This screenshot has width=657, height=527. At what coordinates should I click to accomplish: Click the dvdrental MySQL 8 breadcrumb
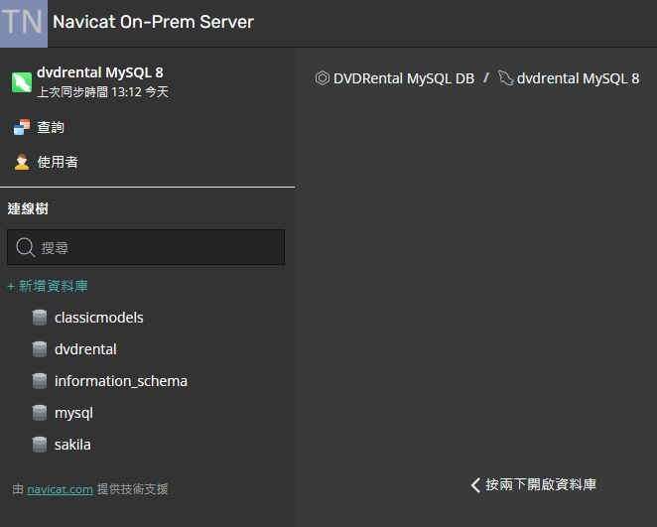[578, 78]
